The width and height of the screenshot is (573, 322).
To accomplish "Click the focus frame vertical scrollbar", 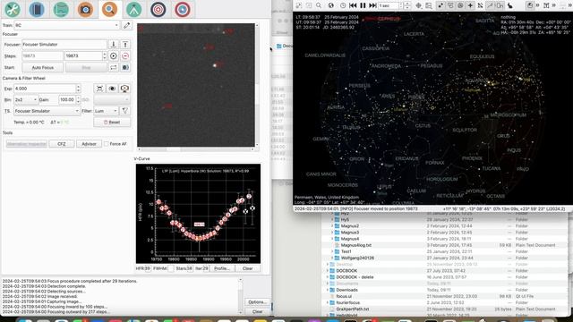I will pos(257,85).
